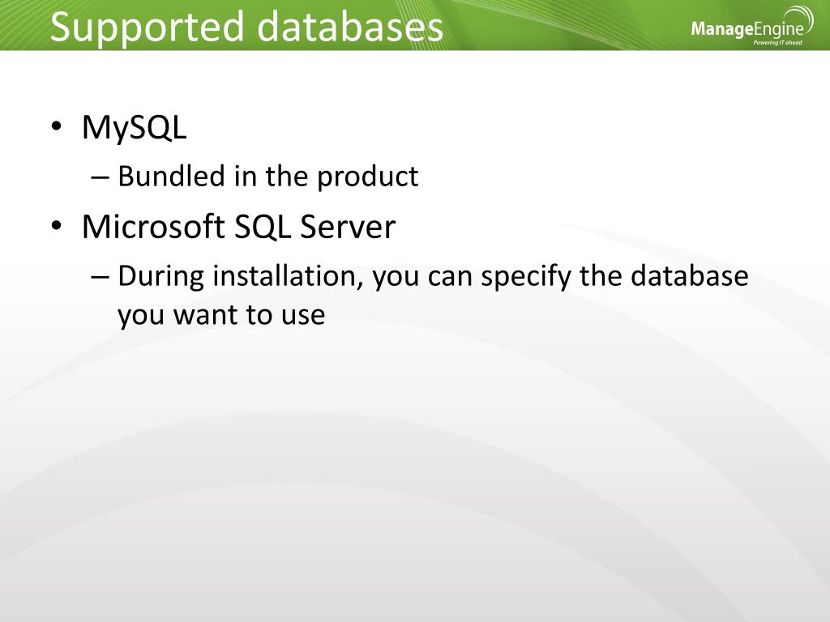Screen dimensions: 830x622
Task: Select the "Bundled in the product" sub-item
Action: tap(267, 176)
